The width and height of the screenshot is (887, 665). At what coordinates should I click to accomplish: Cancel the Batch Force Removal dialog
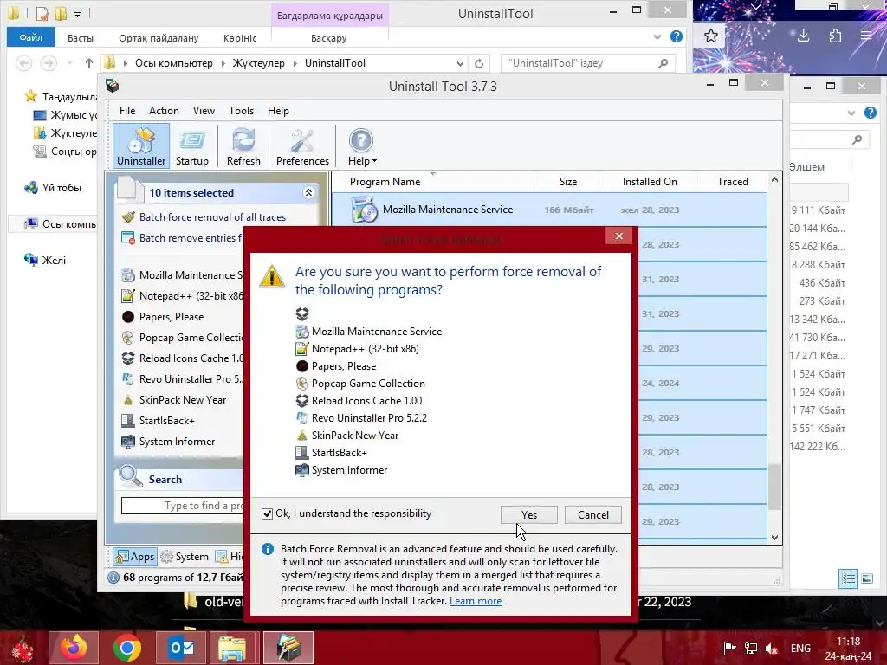pos(592,514)
